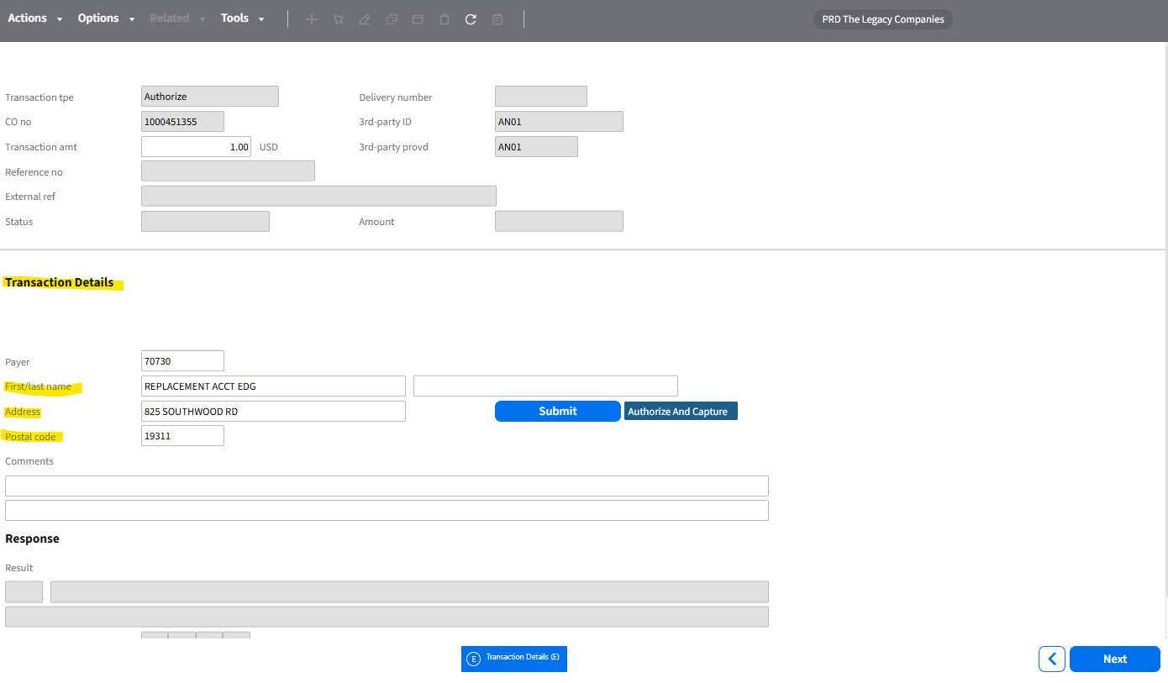Open the Options menu
The width and height of the screenshot is (1168, 683).
click(x=98, y=18)
